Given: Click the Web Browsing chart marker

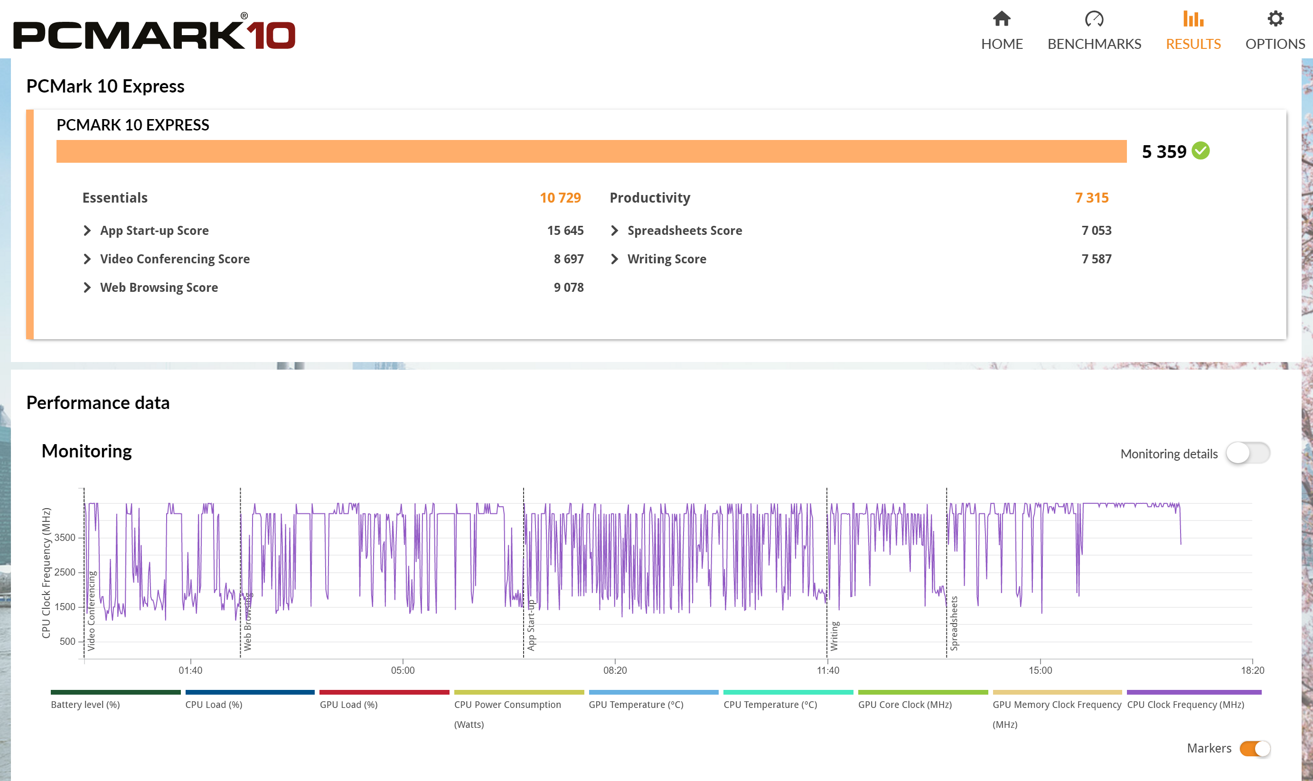Looking at the screenshot, I should (247, 622).
